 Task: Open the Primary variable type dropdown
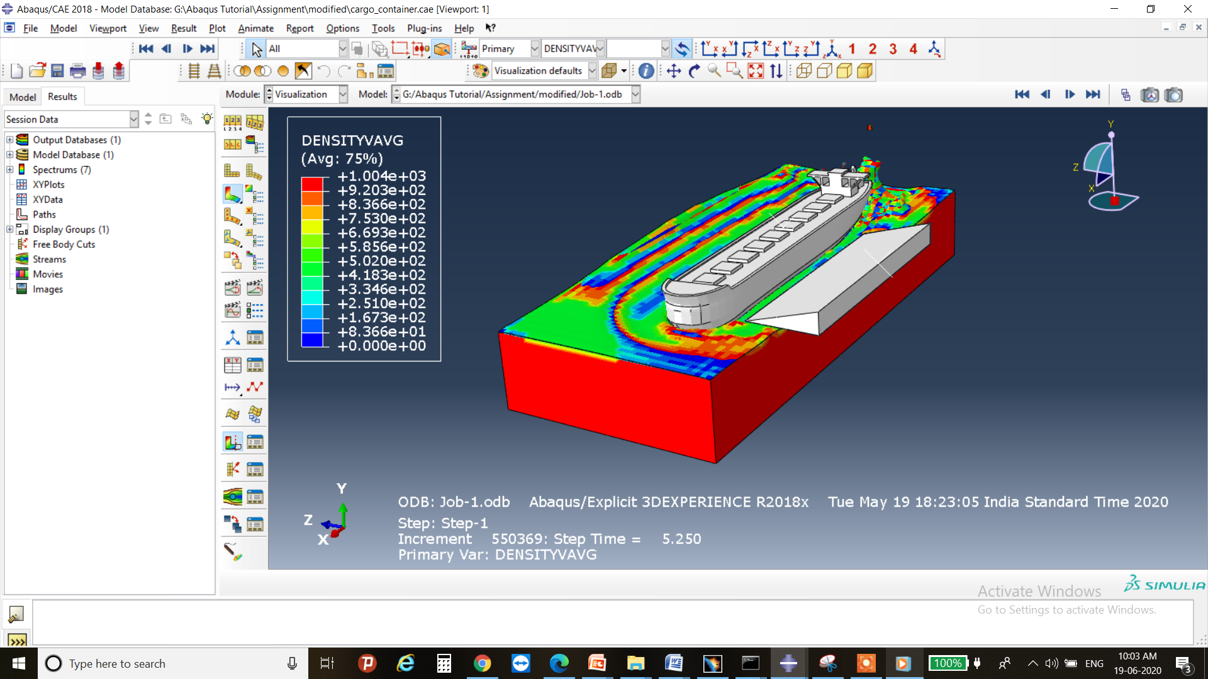535,48
